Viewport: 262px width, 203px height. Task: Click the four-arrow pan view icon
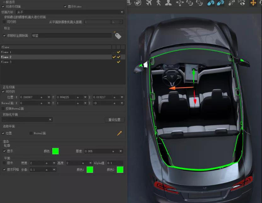(180, 3)
